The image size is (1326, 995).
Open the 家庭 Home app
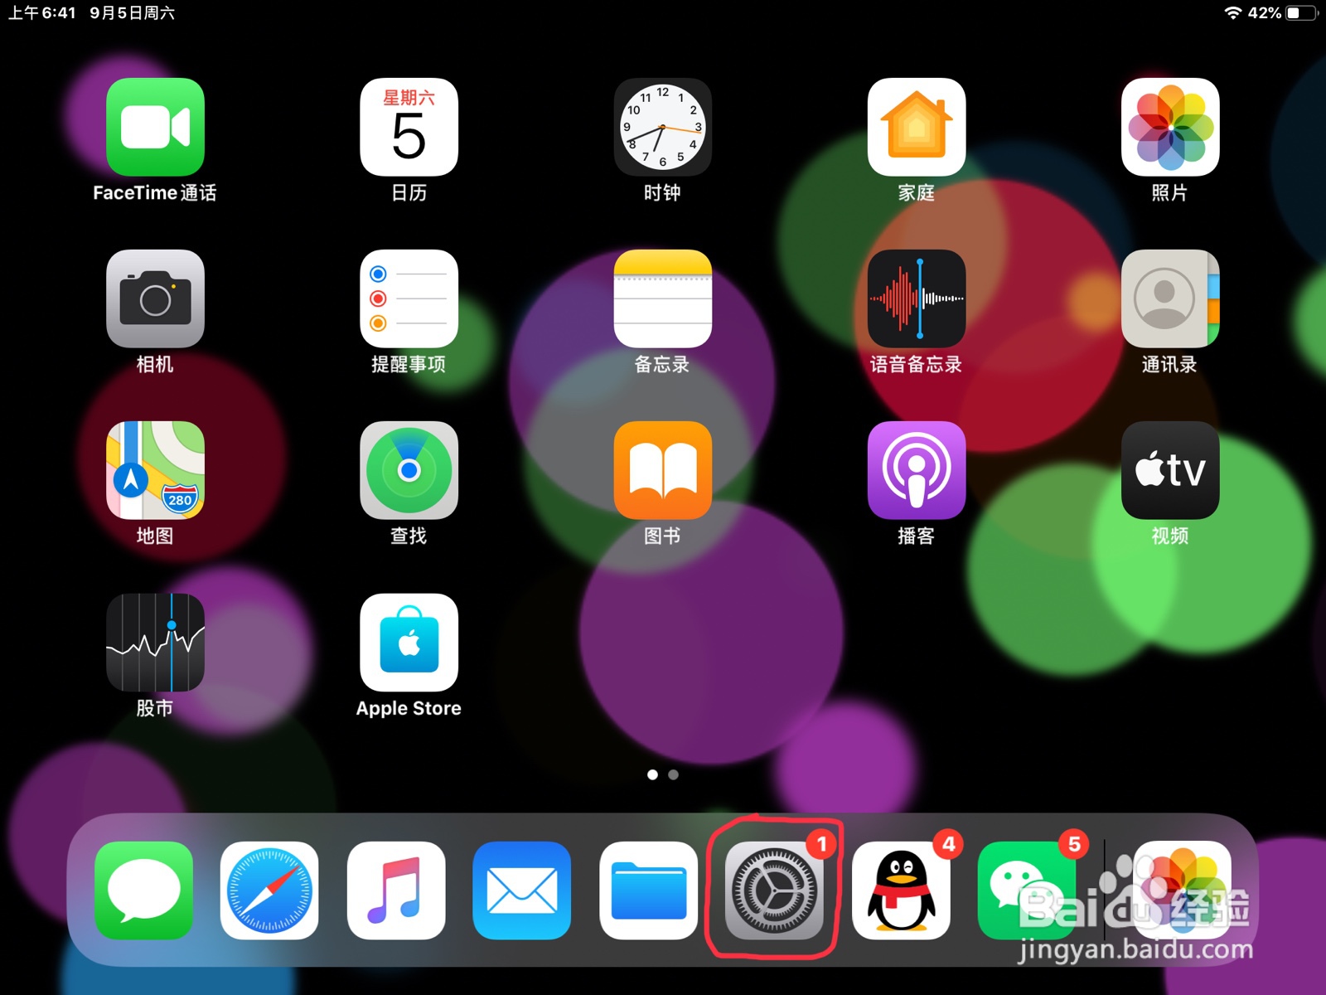click(916, 126)
